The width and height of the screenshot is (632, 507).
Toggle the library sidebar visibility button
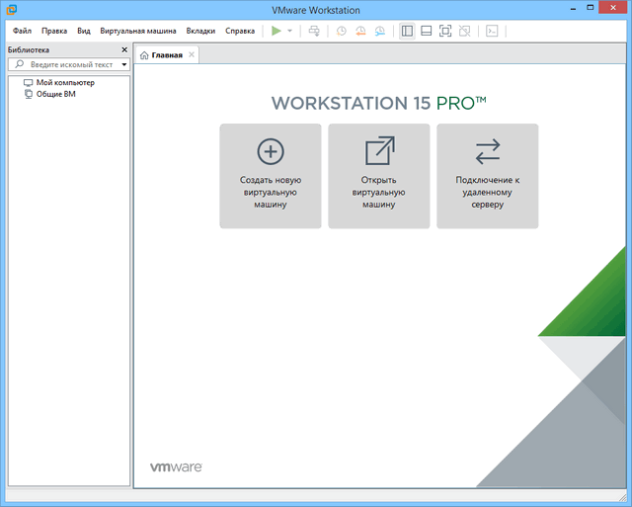tap(407, 31)
